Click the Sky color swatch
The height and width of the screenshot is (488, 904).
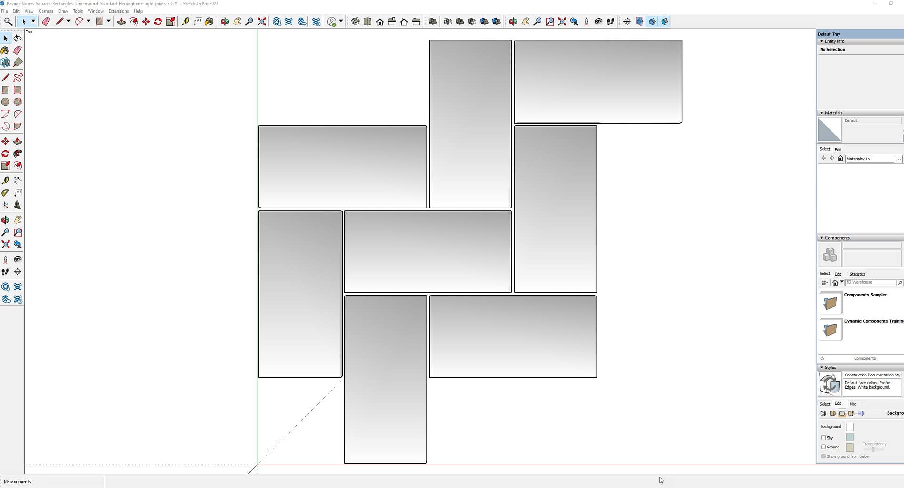pos(849,438)
